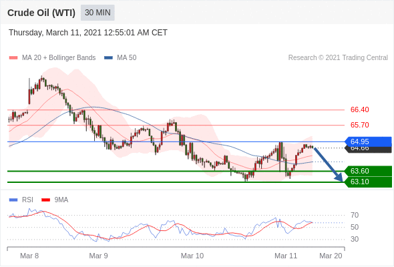Click the Mar 10 date axis label
The image size is (394, 267).
(192, 256)
